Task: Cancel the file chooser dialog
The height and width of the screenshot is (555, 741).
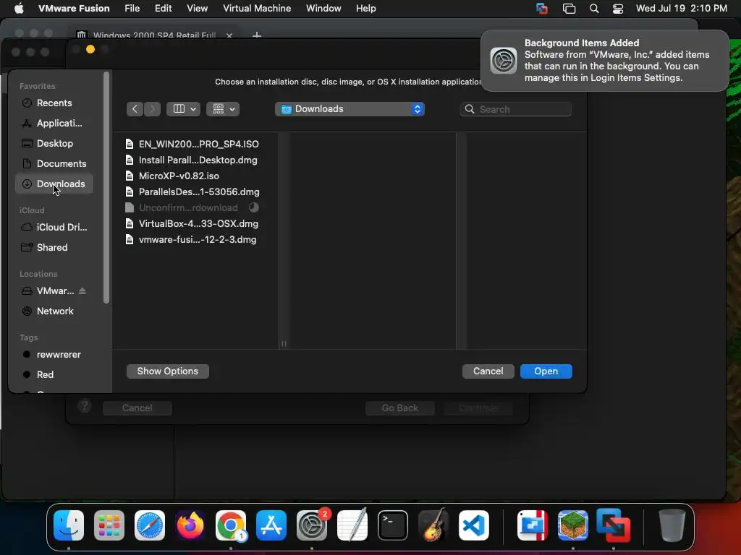Action: pos(488,371)
